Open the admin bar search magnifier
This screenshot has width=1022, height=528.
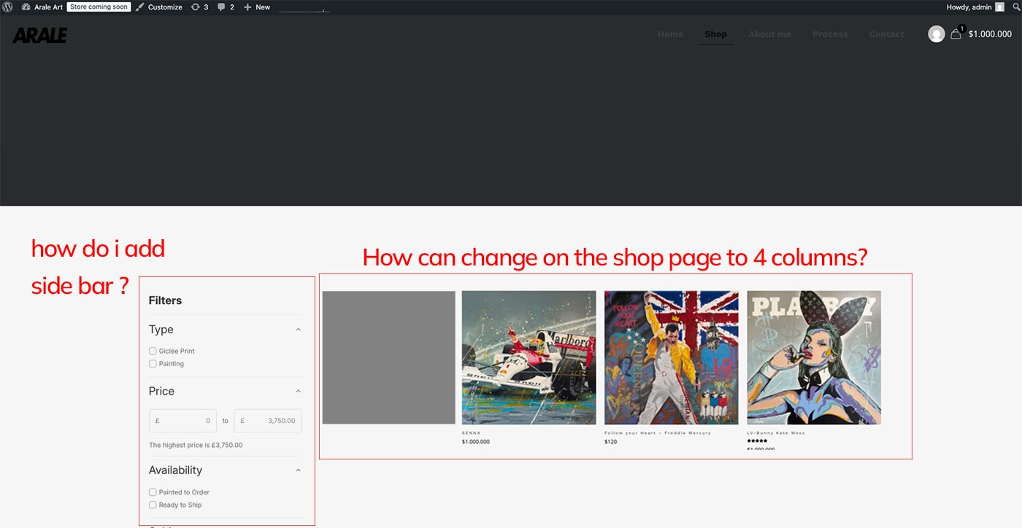tap(1015, 7)
